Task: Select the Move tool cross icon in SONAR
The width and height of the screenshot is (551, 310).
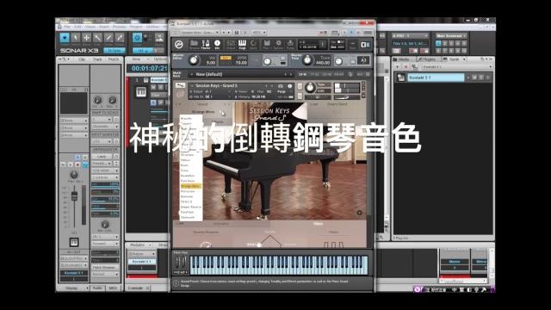Action: coord(86,38)
